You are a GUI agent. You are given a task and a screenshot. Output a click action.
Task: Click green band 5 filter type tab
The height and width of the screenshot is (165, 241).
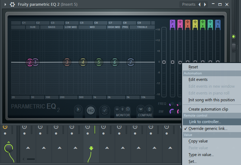(203, 24)
